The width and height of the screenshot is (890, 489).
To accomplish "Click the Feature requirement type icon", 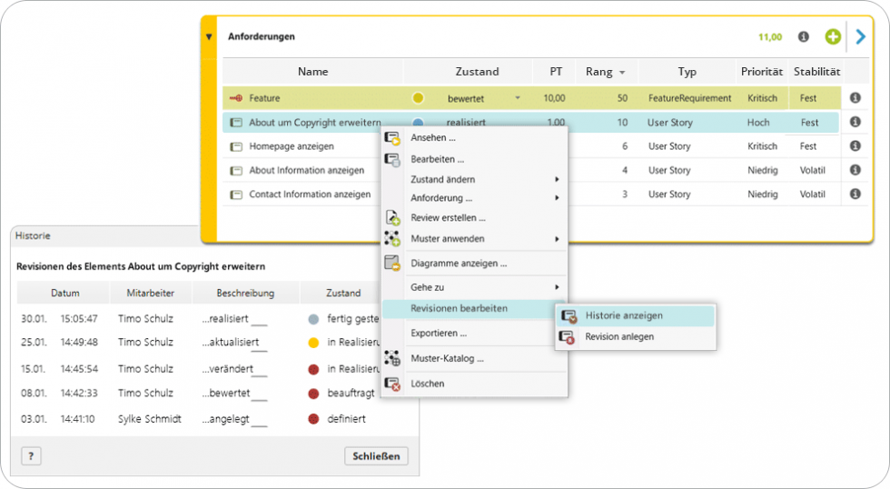I will point(235,98).
